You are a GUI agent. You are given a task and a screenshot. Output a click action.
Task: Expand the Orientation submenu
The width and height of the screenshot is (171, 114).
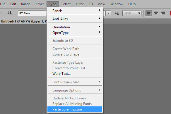click(75, 27)
